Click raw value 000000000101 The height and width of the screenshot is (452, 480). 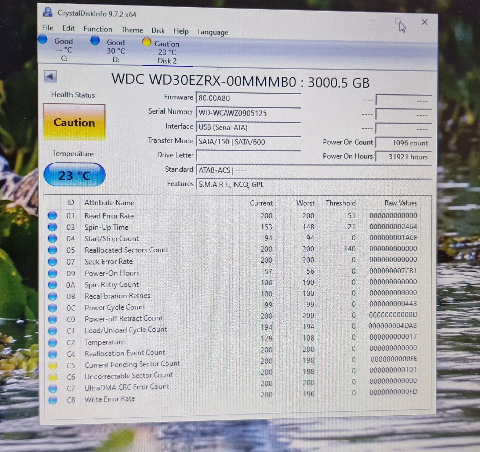click(393, 370)
